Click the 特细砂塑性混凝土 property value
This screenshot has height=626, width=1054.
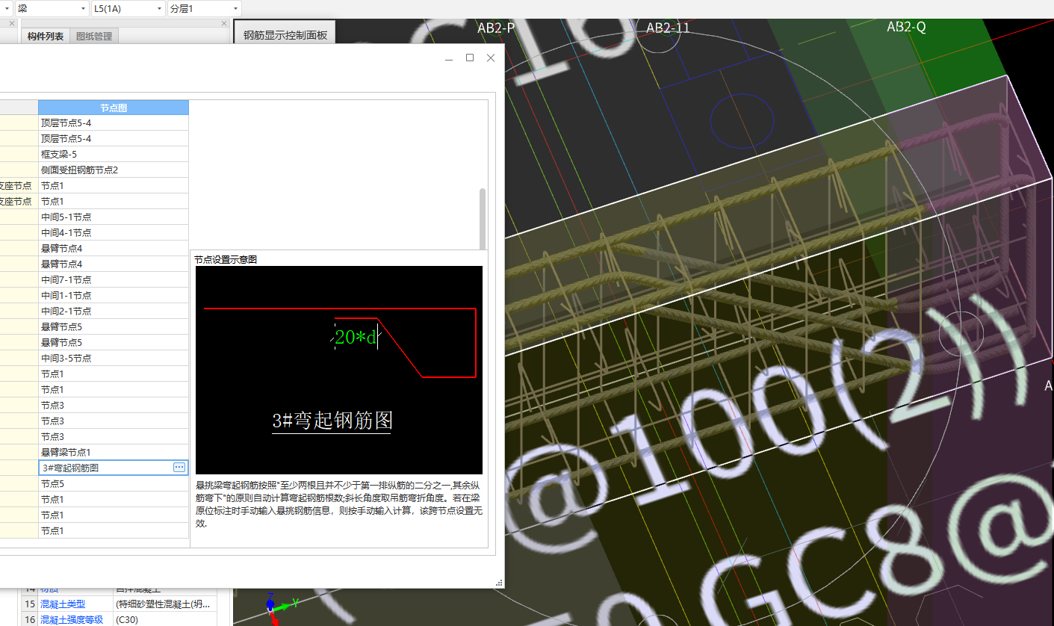pos(164,604)
